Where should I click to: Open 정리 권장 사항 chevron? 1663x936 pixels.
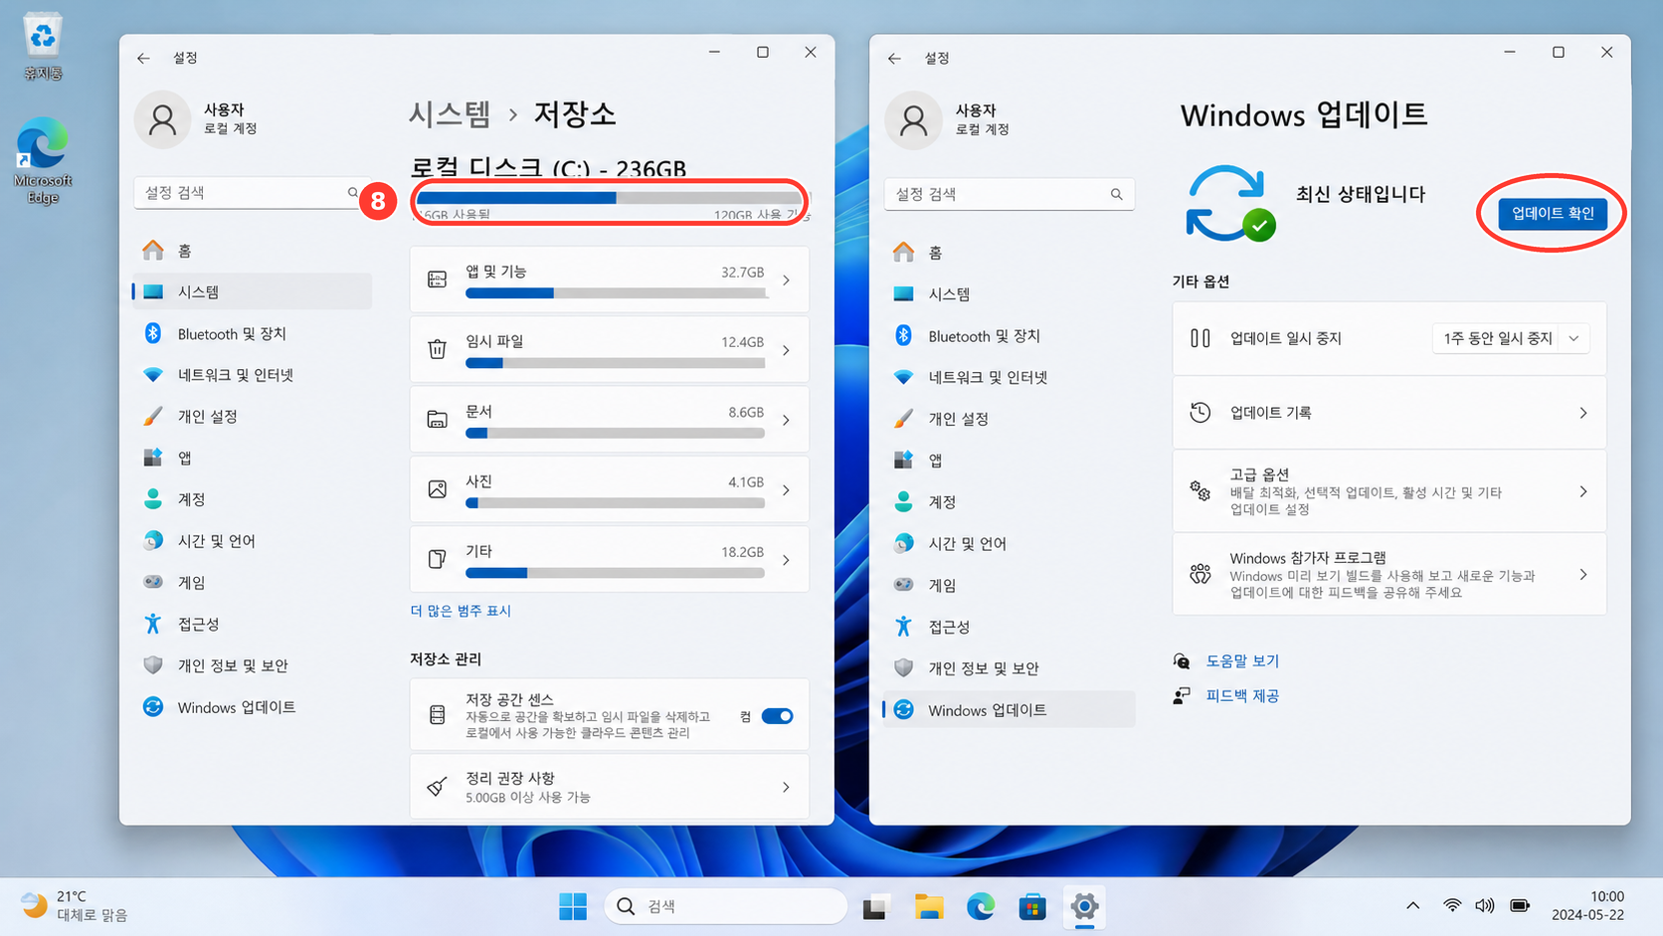click(786, 787)
